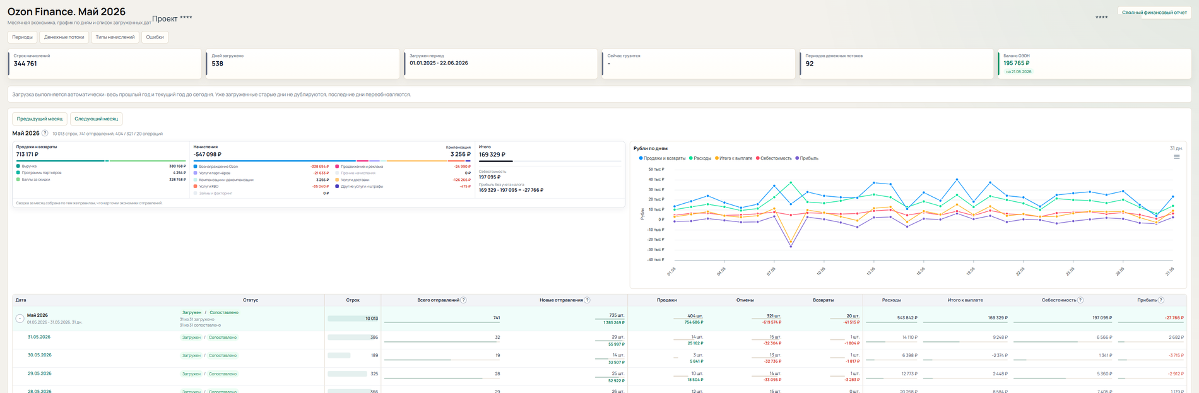Select the Строк начислений 344 761 card
The image size is (1199, 393).
pos(105,64)
